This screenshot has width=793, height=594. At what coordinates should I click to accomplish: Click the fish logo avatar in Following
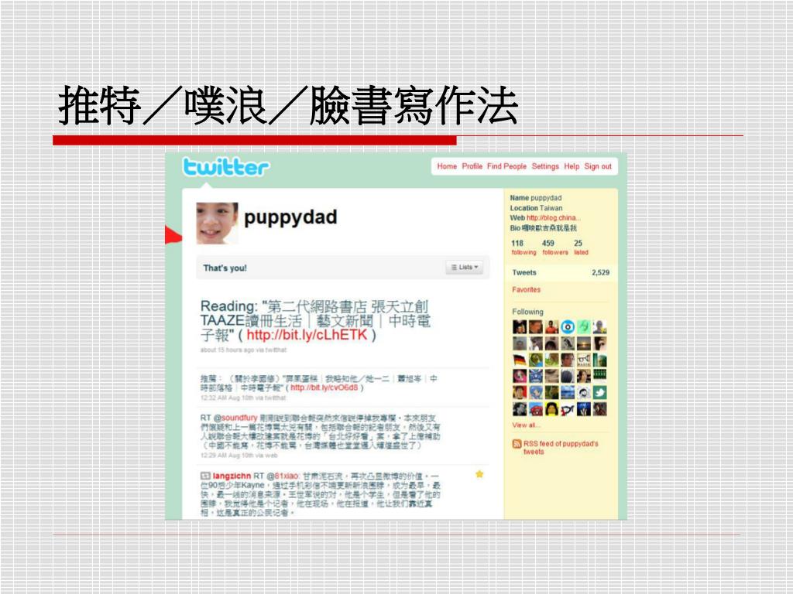click(568, 409)
